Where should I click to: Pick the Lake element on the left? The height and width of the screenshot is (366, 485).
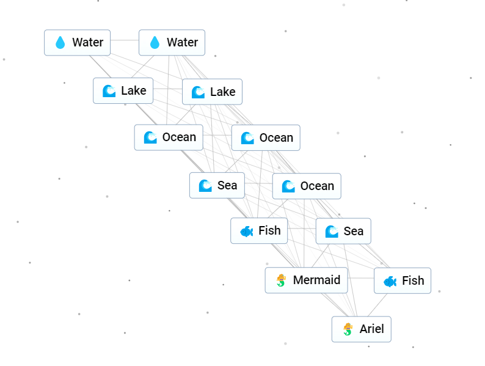coord(123,90)
